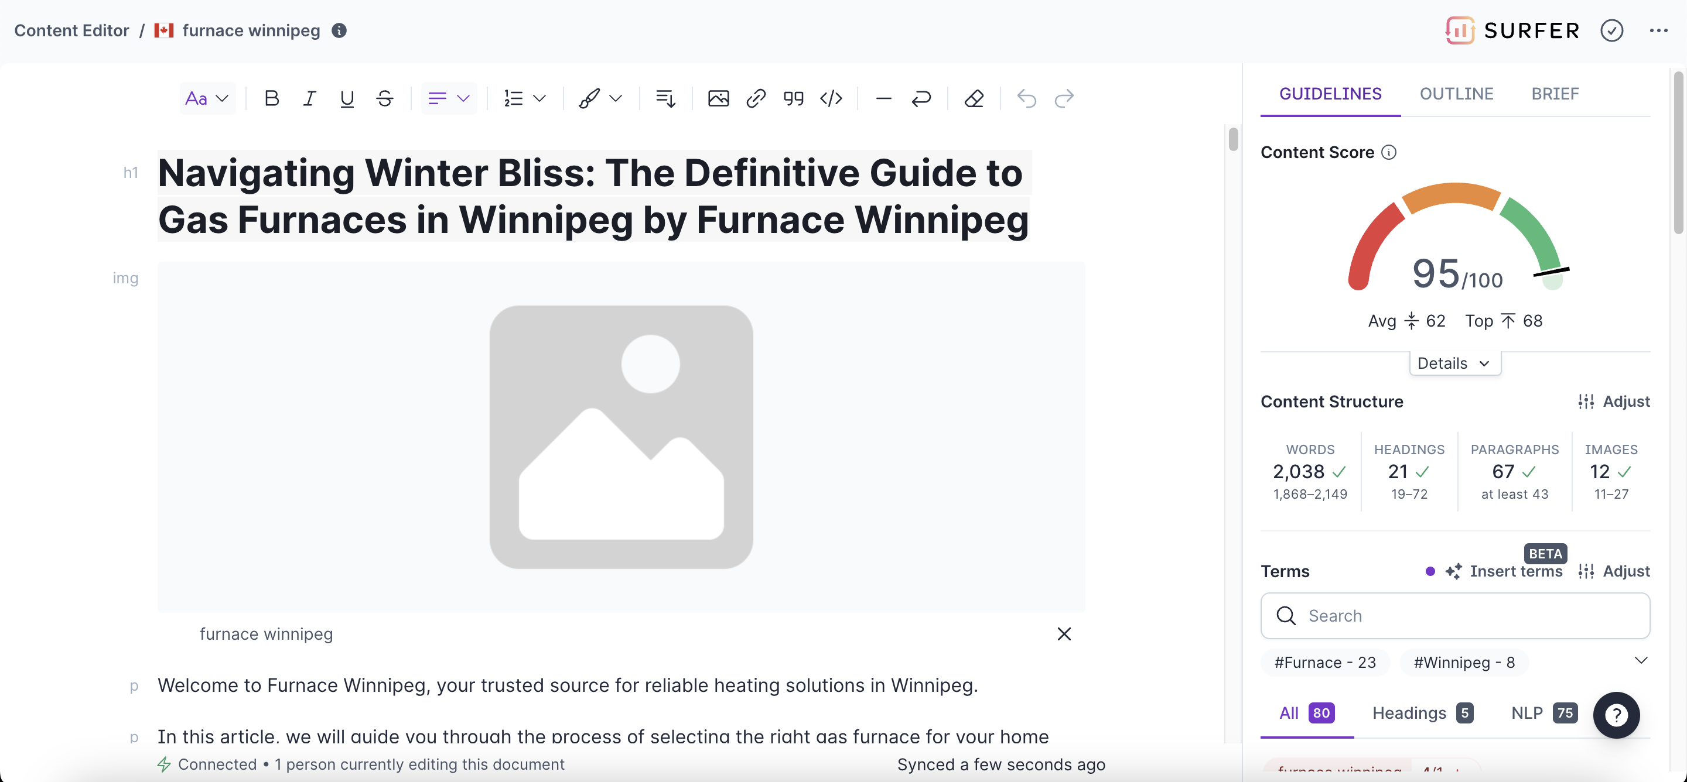Click the Top 68 score label
This screenshot has height=782, width=1687.
pyautogui.click(x=1503, y=321)
